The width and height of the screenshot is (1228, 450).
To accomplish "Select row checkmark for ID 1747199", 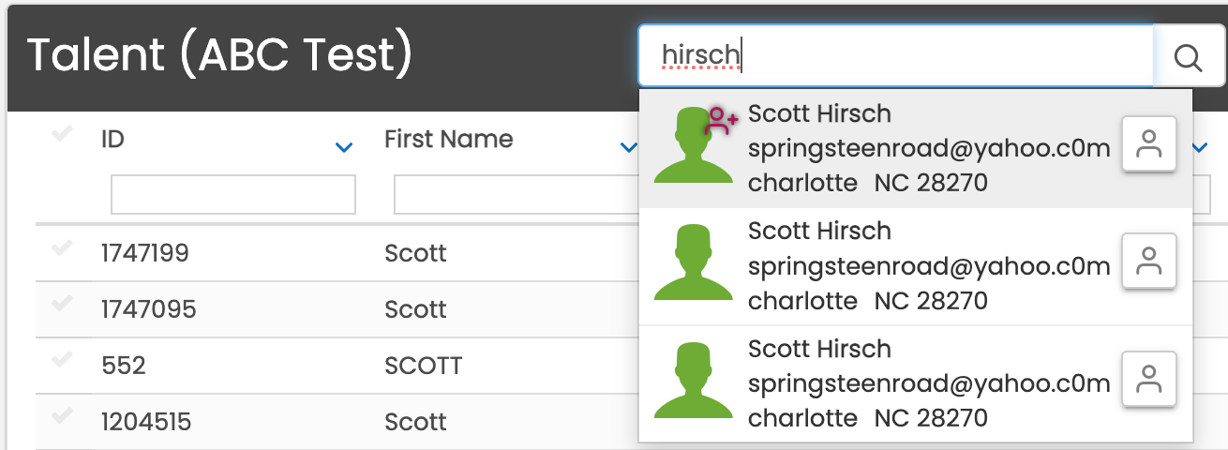I will (62, 248).
